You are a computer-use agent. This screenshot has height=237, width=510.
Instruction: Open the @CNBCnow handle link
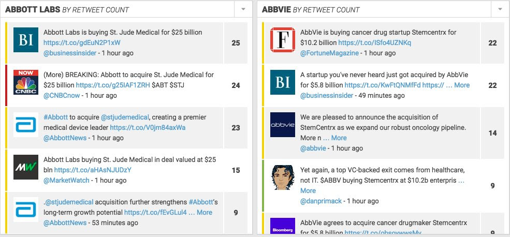(x=62, y=95)
